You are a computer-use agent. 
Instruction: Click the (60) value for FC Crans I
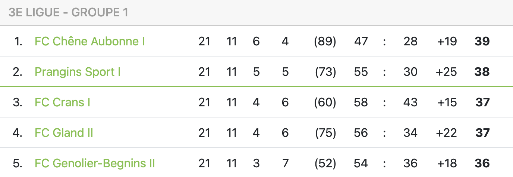click(325, 102)
